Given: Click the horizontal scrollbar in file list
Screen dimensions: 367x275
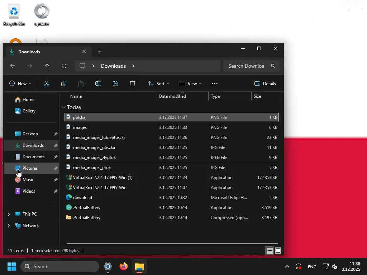Looking at the screenshot, I should [x=172, y=243].
